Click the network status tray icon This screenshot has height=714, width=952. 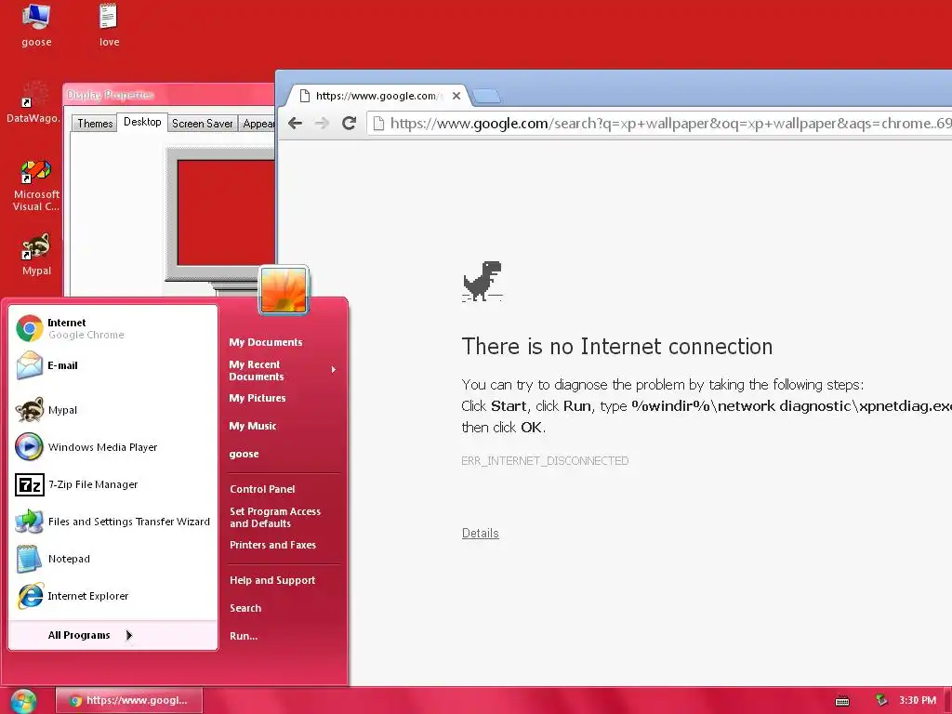881,700
